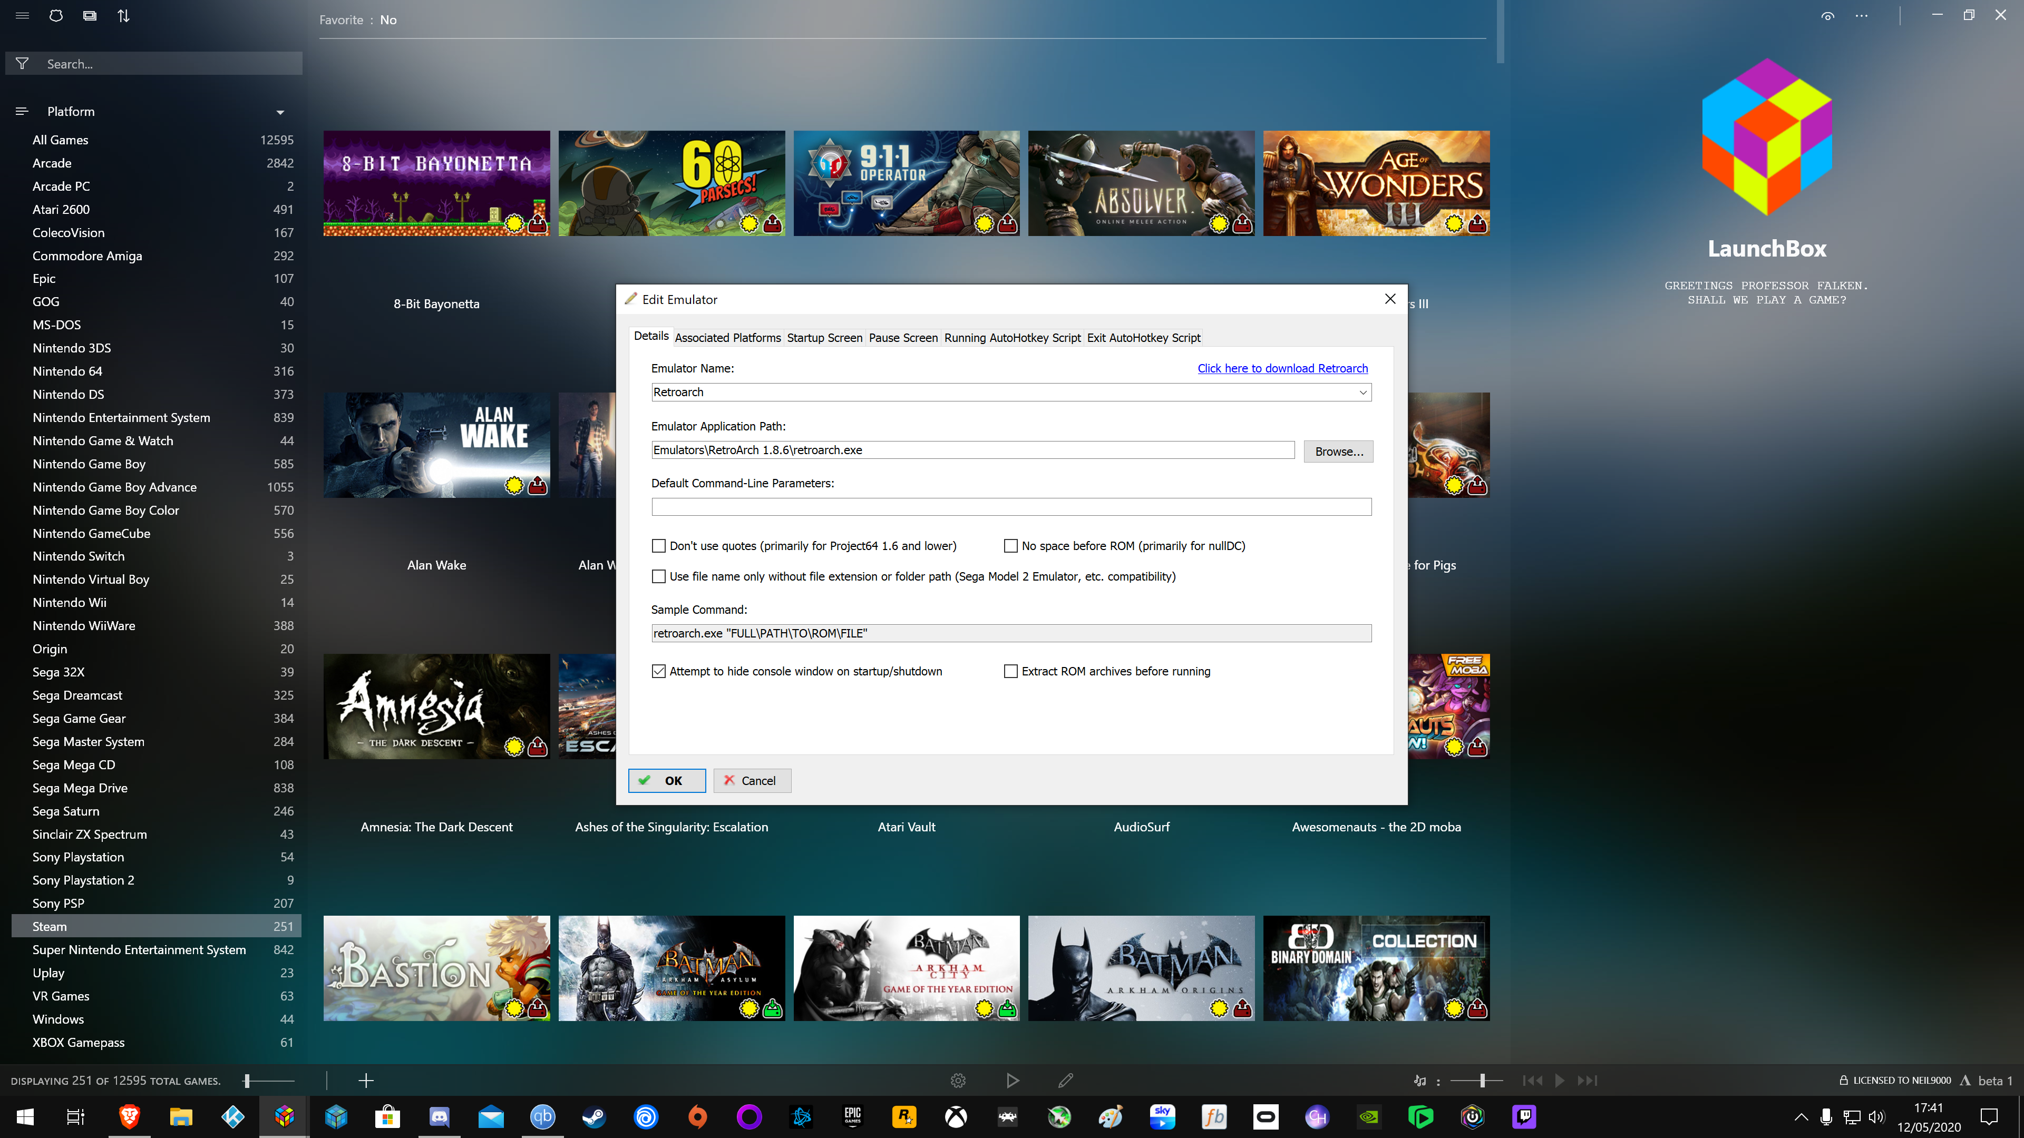Enable Extract ROM archives before running
The image size is (2024, 1138).
click(1010, 672)
